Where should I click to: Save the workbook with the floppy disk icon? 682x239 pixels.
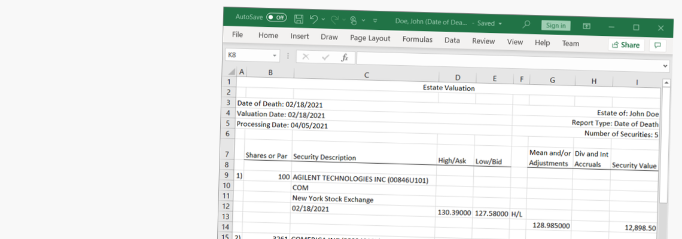(299, 19)
